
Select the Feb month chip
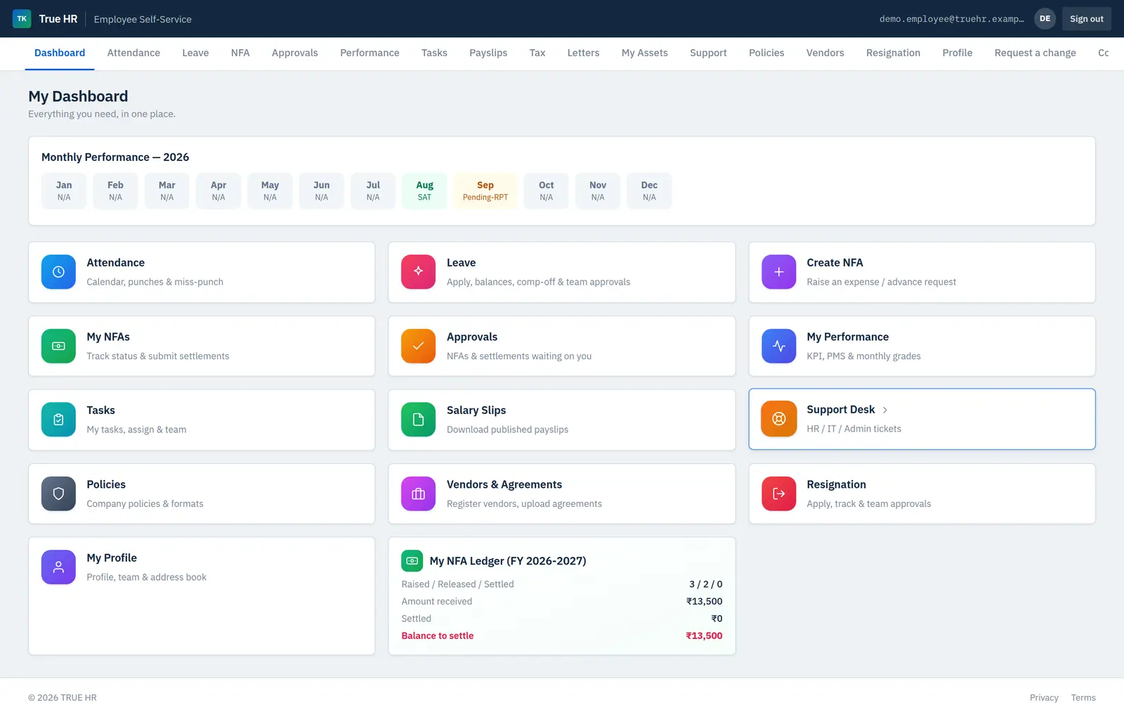pos(115,191)
